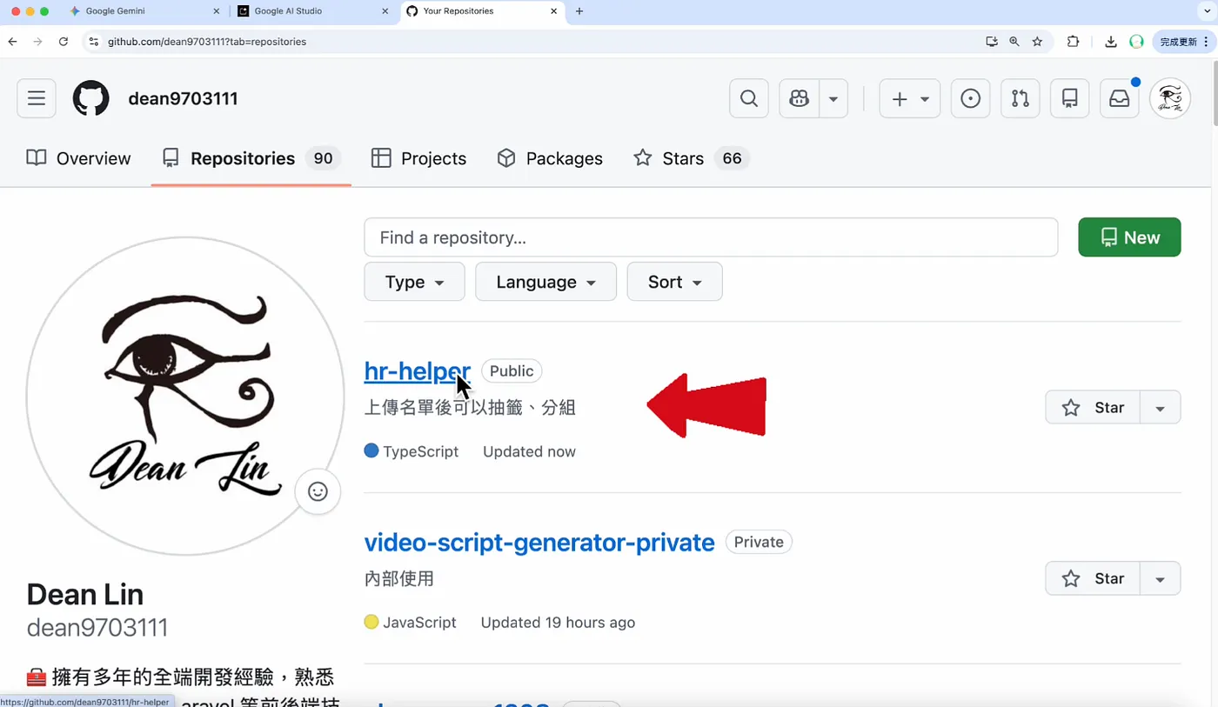The image size is (1218, 707).
Task: Select the Repositories tab
Action: 251,158
